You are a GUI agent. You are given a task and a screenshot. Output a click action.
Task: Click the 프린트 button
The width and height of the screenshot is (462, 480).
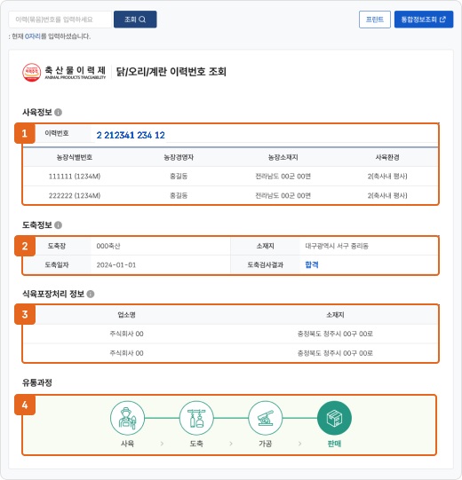pyautogui.click(x=375, y=20)
